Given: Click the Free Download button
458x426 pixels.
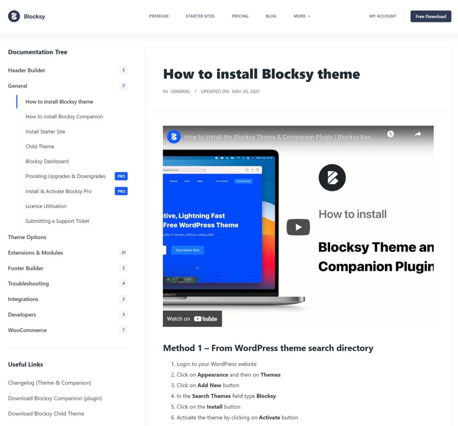Looking at the screenshot, I should pos(431,17).
